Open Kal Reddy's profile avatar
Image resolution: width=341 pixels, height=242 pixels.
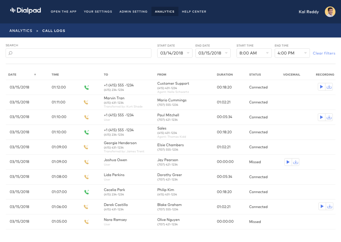click(x=330, y=12)
